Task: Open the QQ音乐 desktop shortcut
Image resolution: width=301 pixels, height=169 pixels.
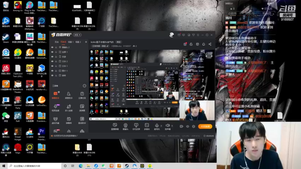Action: click(x=18, y=54)
